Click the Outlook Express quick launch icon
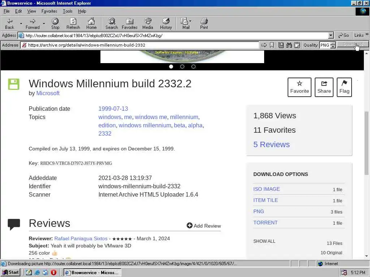This screenshot has height=277, width=370. point(45,273)
